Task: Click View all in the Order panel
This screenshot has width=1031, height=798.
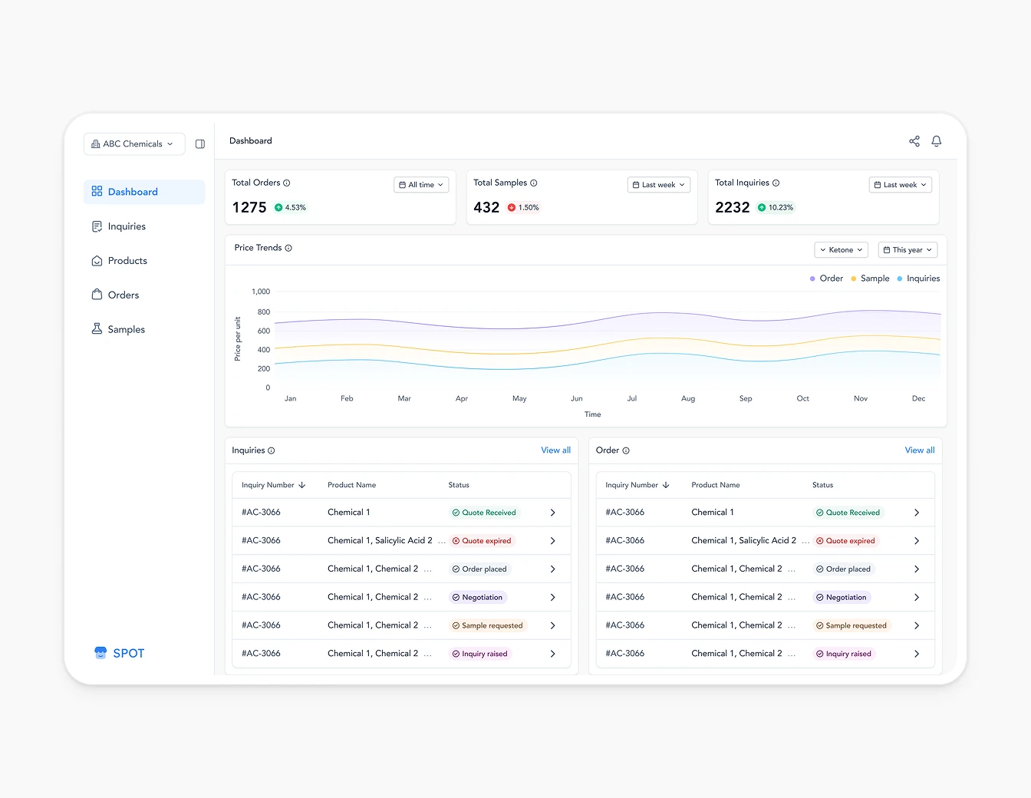Action: coord(919,450)
